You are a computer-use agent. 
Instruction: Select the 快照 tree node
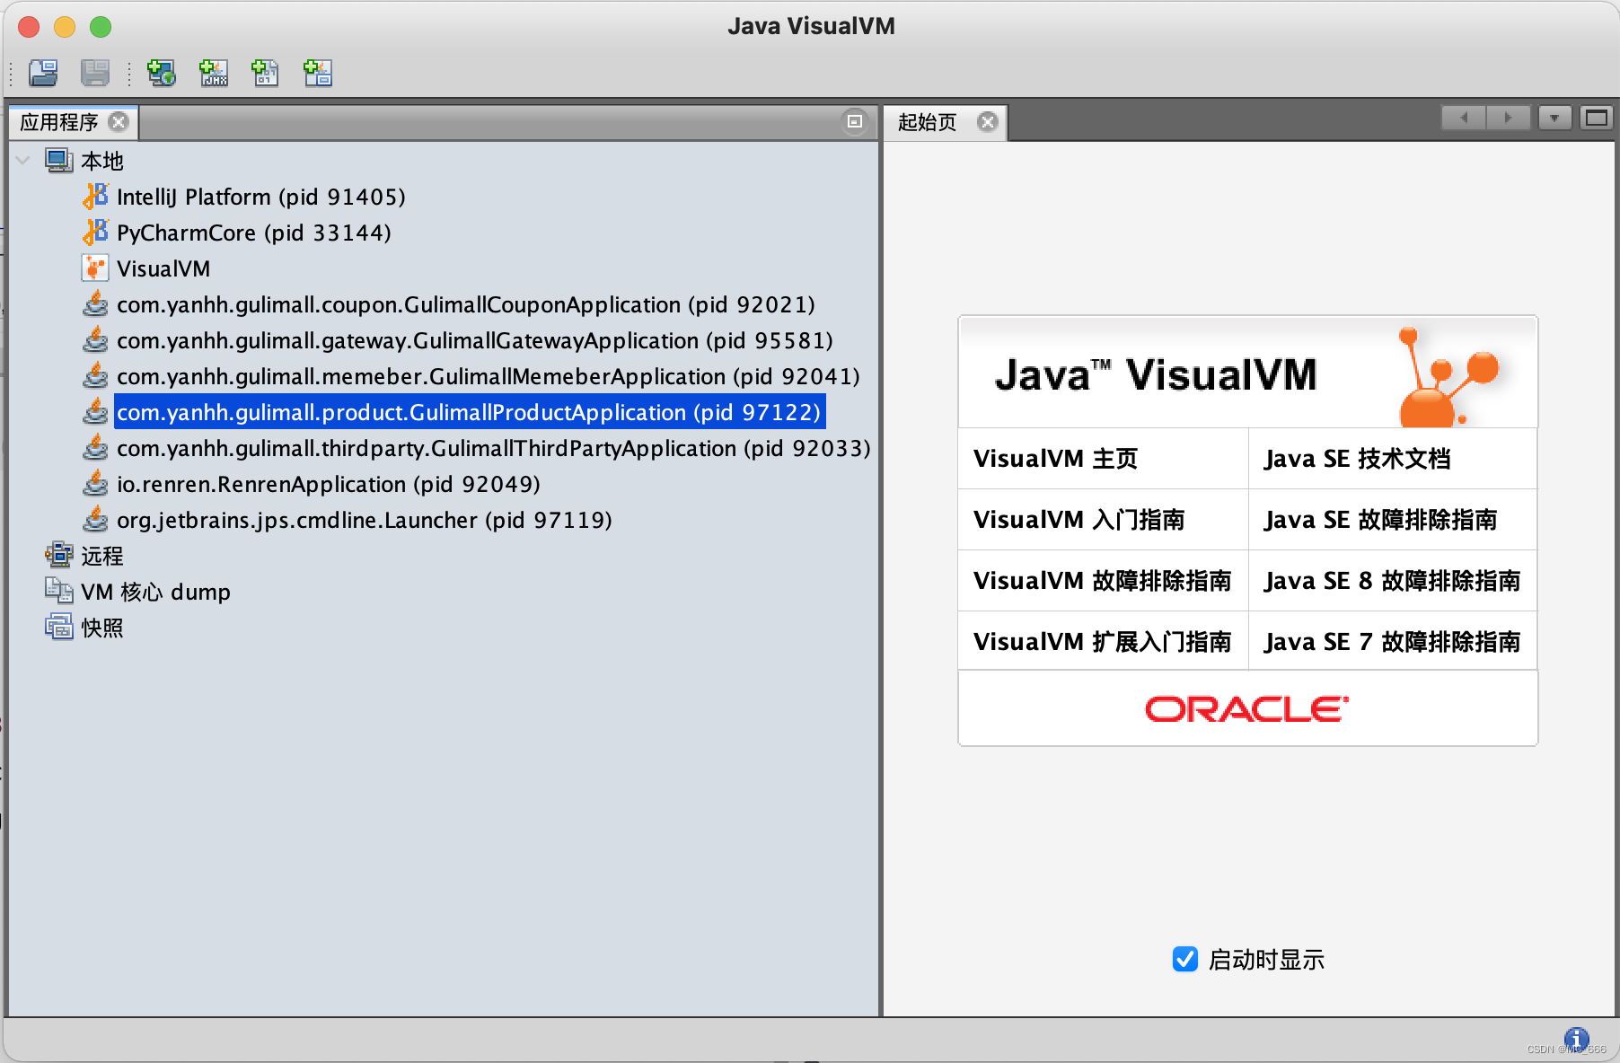[x=102, y=628]
